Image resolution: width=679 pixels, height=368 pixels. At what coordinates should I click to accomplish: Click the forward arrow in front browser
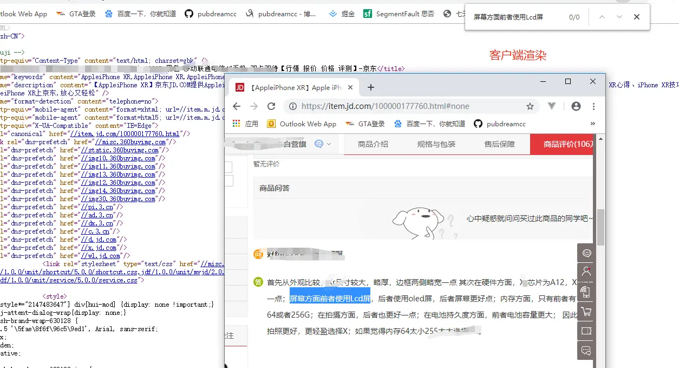pyautogui.click(x=254, y=106)
